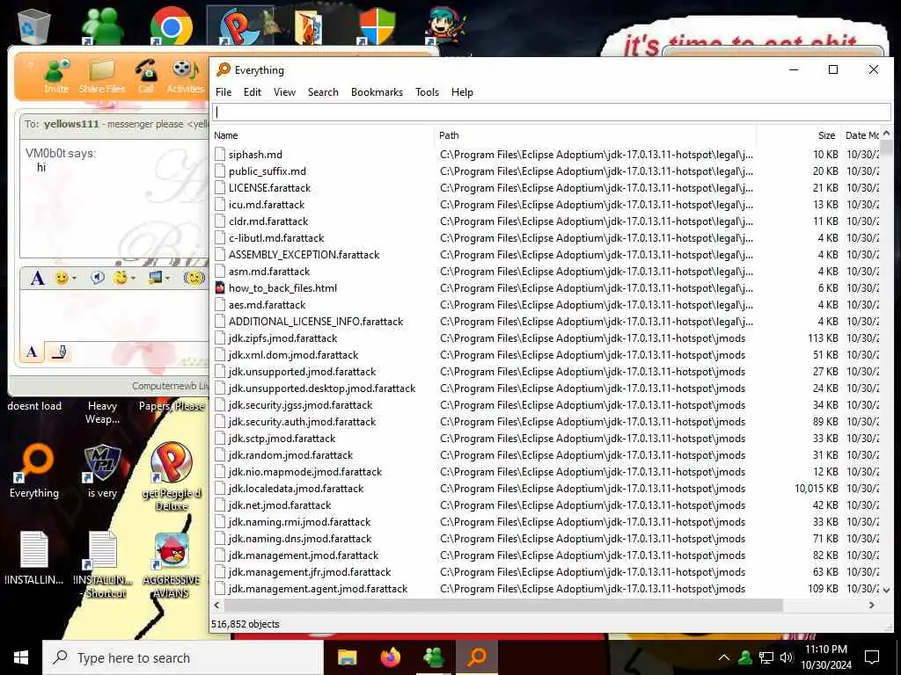This screenshot has width=901, height=675.
Task: Click horizontal scrollbar right arrow
Action: pos(872,605)
